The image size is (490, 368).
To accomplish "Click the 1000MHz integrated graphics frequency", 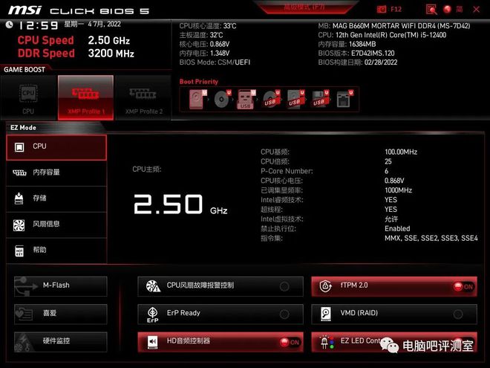I will pyautogui.click(x=398, y=190).
